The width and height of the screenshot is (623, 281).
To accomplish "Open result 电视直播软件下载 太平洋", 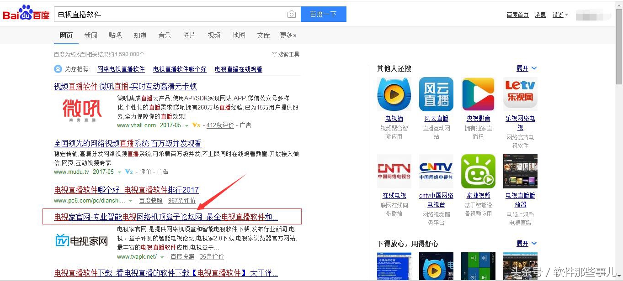I will click(166, 273).
